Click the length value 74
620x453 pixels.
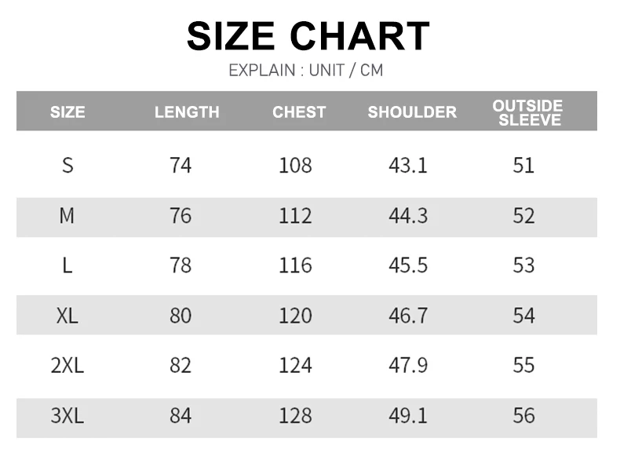[181, 166]
